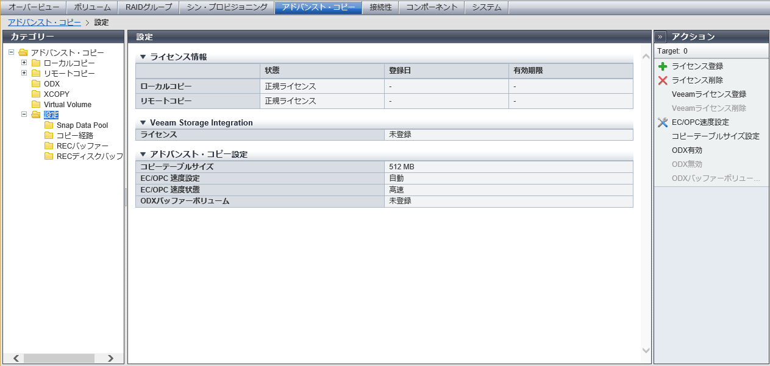Click the red X ライセンス削除 icon

coord(663,80)
